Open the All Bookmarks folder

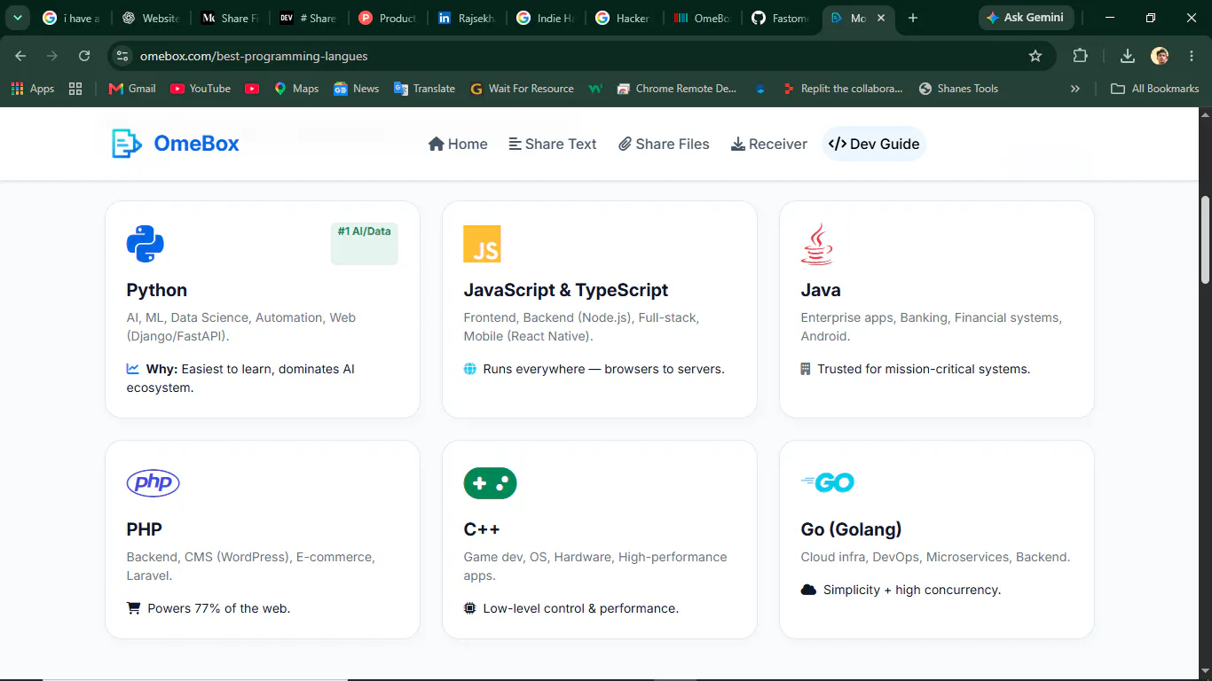1155,89
